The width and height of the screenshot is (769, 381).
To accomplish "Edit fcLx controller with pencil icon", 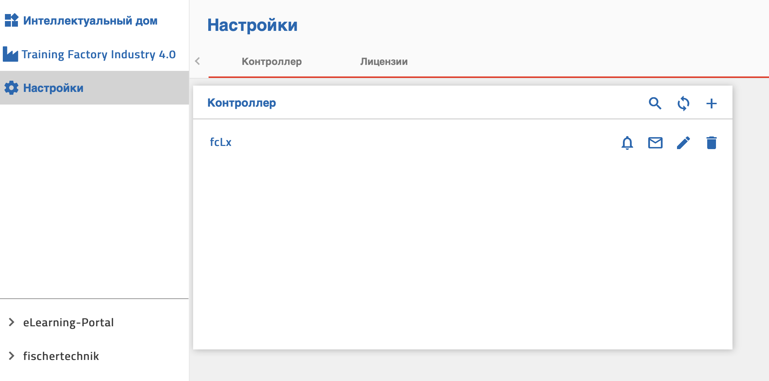I will coord(683,143).
